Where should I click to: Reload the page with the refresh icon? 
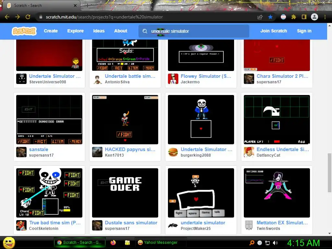tap(28, 17)
